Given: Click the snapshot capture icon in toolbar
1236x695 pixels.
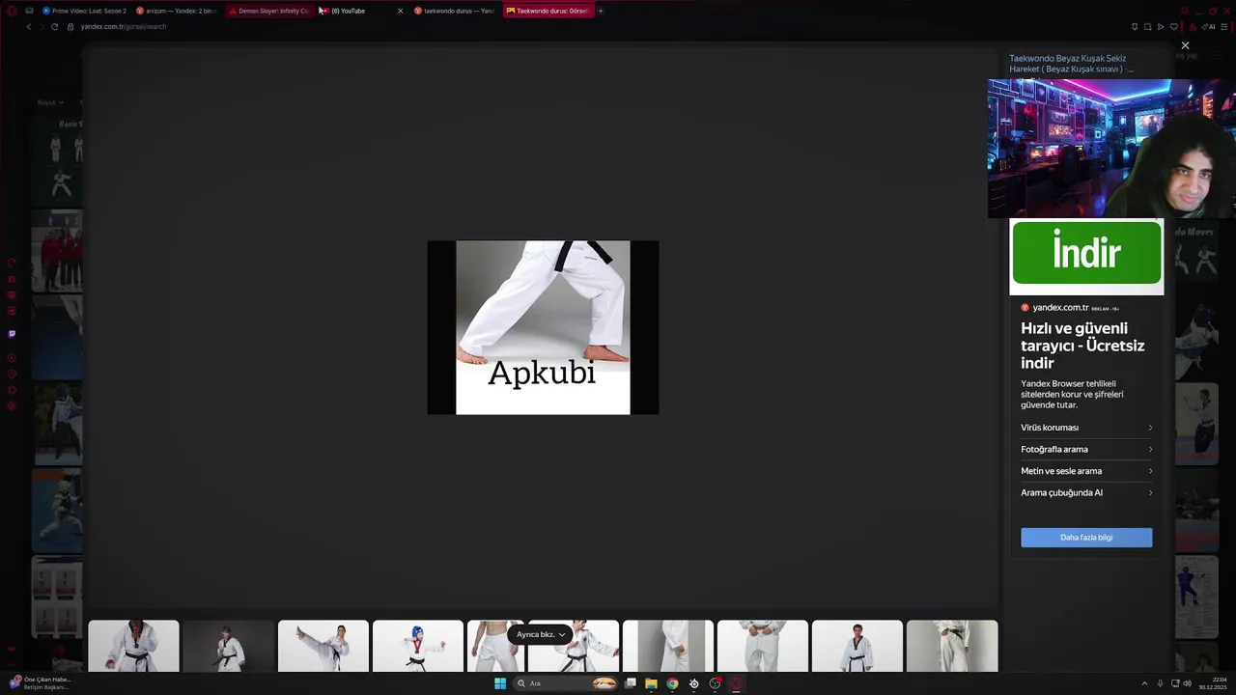Looking at the screenshot, I should (1147, 26).
